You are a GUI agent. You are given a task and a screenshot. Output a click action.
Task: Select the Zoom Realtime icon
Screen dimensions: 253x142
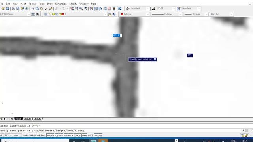(76, 9)
